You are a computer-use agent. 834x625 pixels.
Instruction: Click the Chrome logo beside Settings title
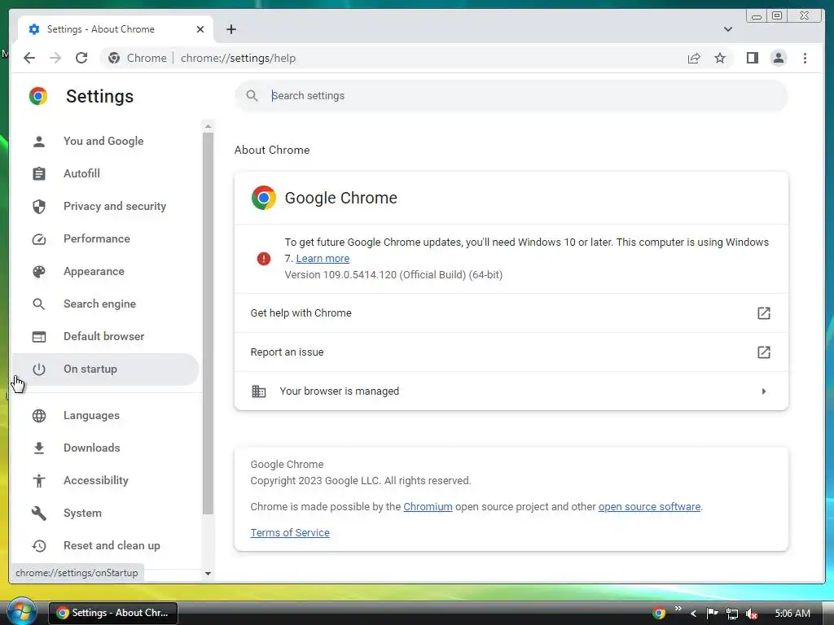pos(38,96)
